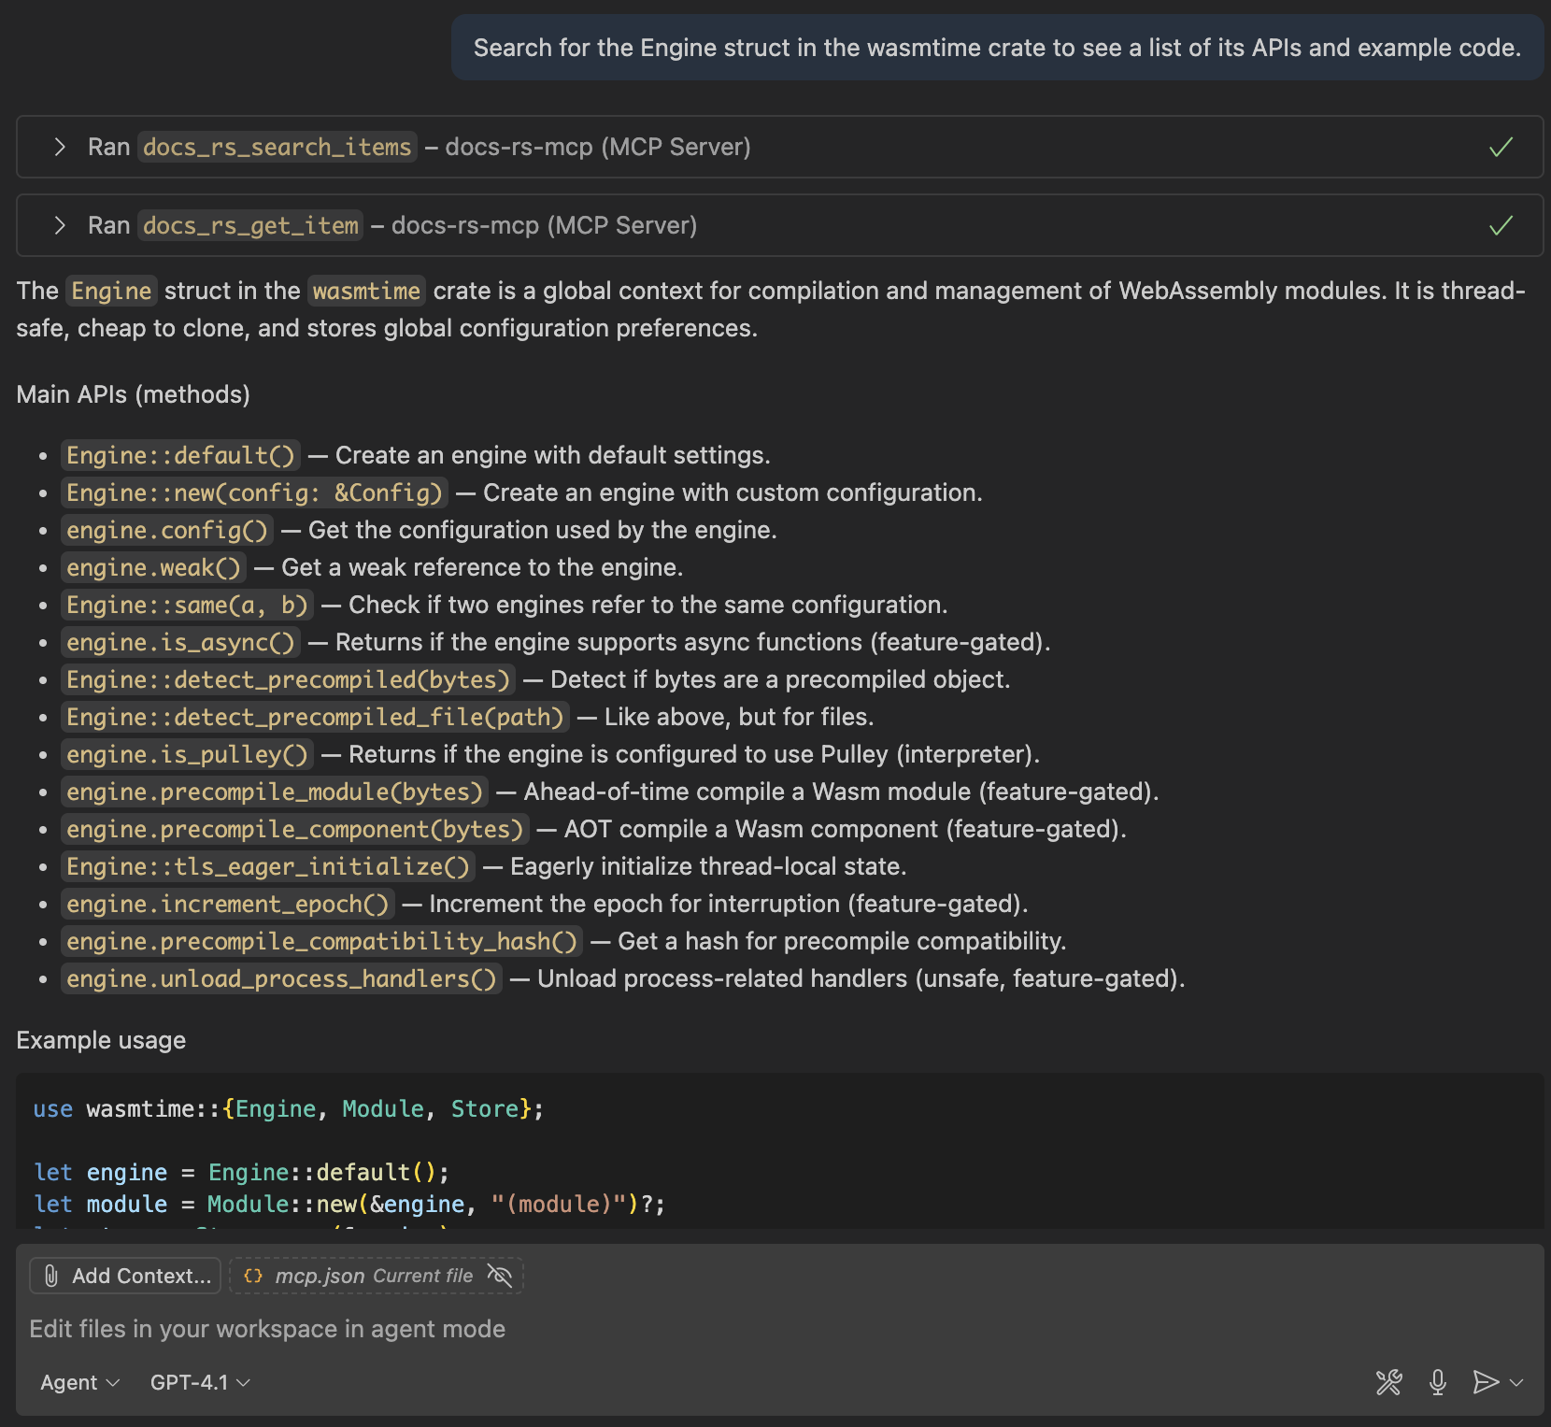Click the green checkmark for docs_rs_get_item
The image size is (1551, 1427).
point(1501,225)
